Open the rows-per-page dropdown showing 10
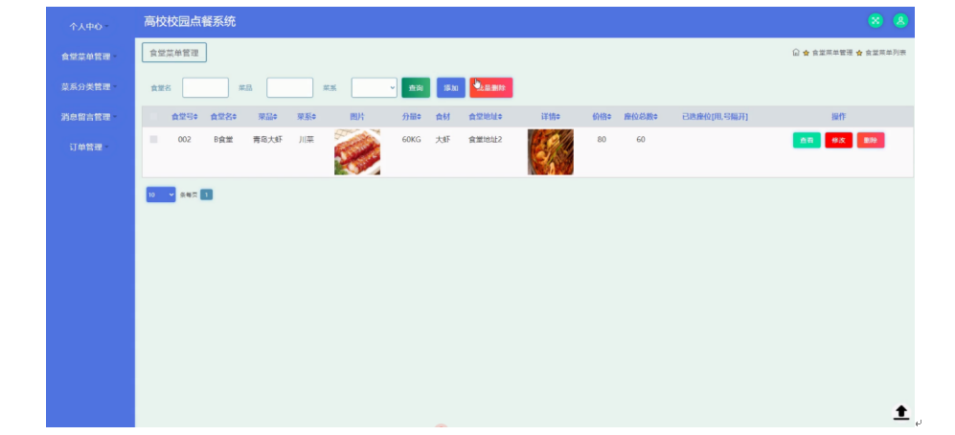The image size is (955, 435). tap(161, 195)
